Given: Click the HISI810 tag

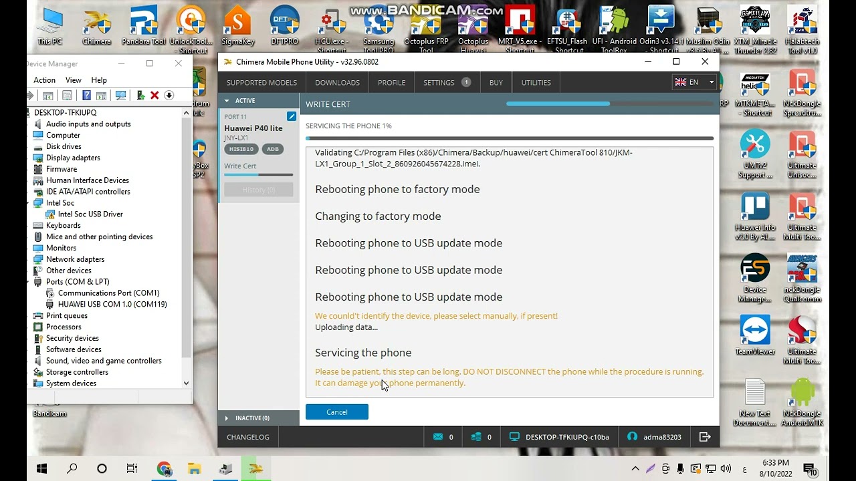Looking at the screenshot, I should (x=241, y=149).
